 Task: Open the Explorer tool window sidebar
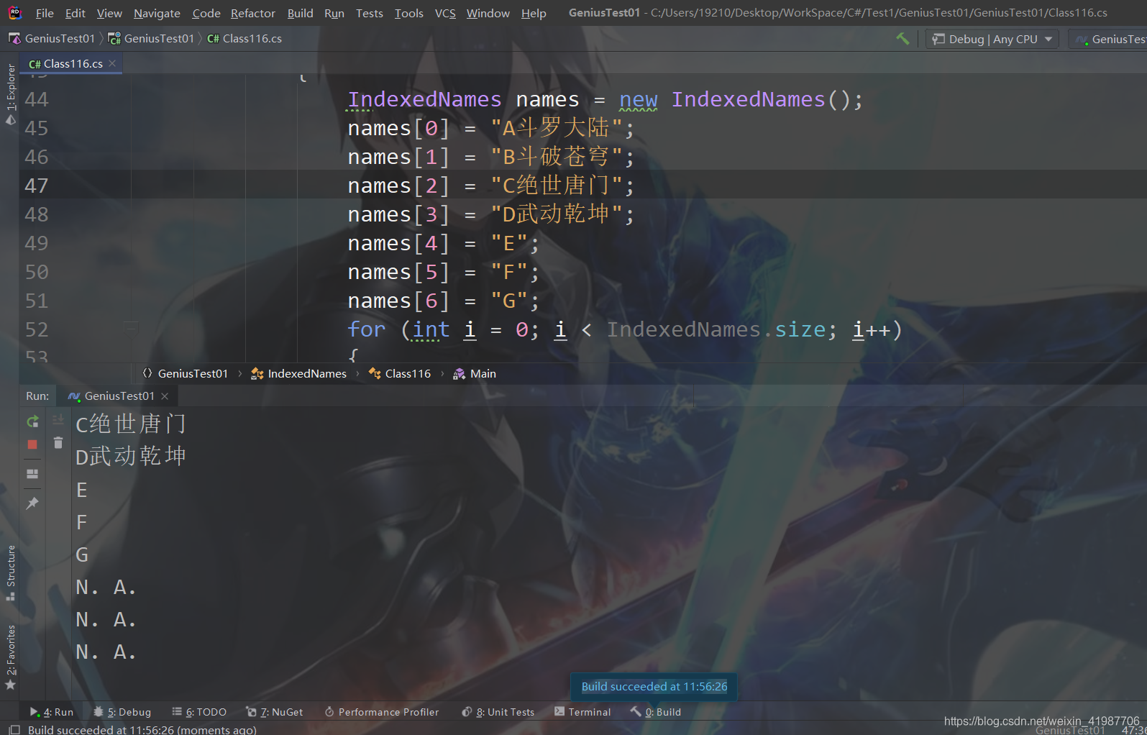[10, 93]
